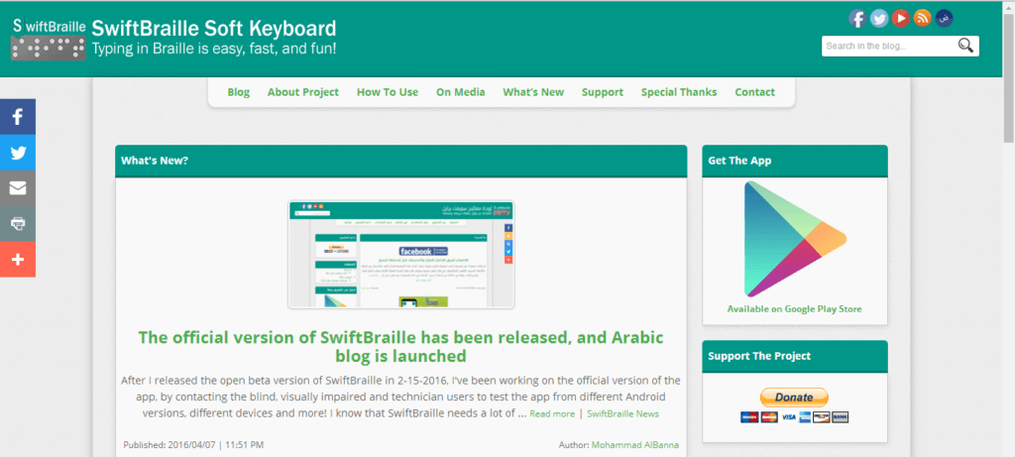The width and height of the screenshot is (1015, 457).
Task: Share via Facebook in the side share bar
Action: [x=18, y=117]
